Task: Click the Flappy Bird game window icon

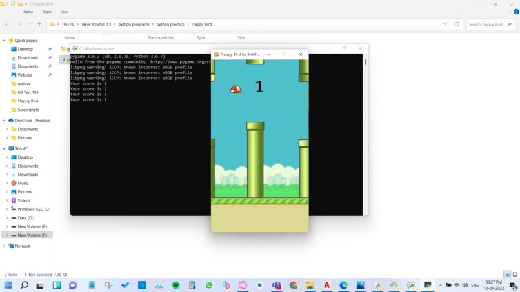Action: (216, 54)
